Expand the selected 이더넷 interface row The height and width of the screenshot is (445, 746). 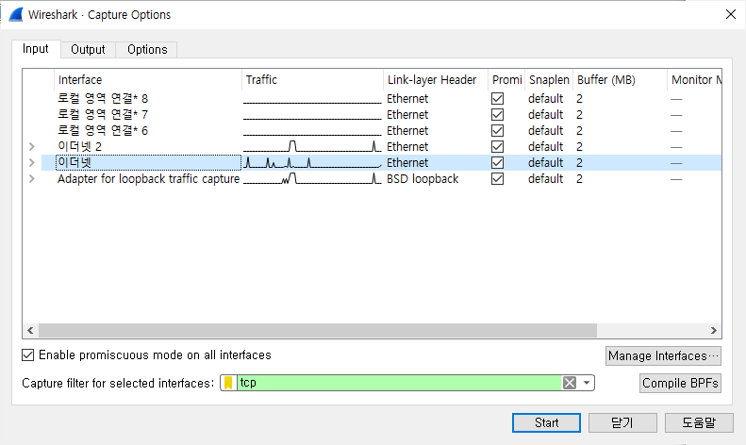(x=31, y=162)
